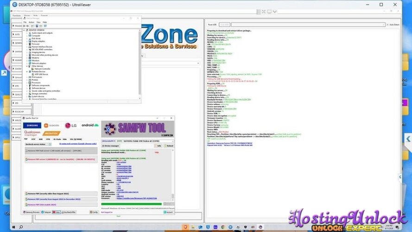Select the LG brand logo in SamFw Tool
Image resolution: width=412 pixels, height=232 pixels.
(x=71, y=125)
